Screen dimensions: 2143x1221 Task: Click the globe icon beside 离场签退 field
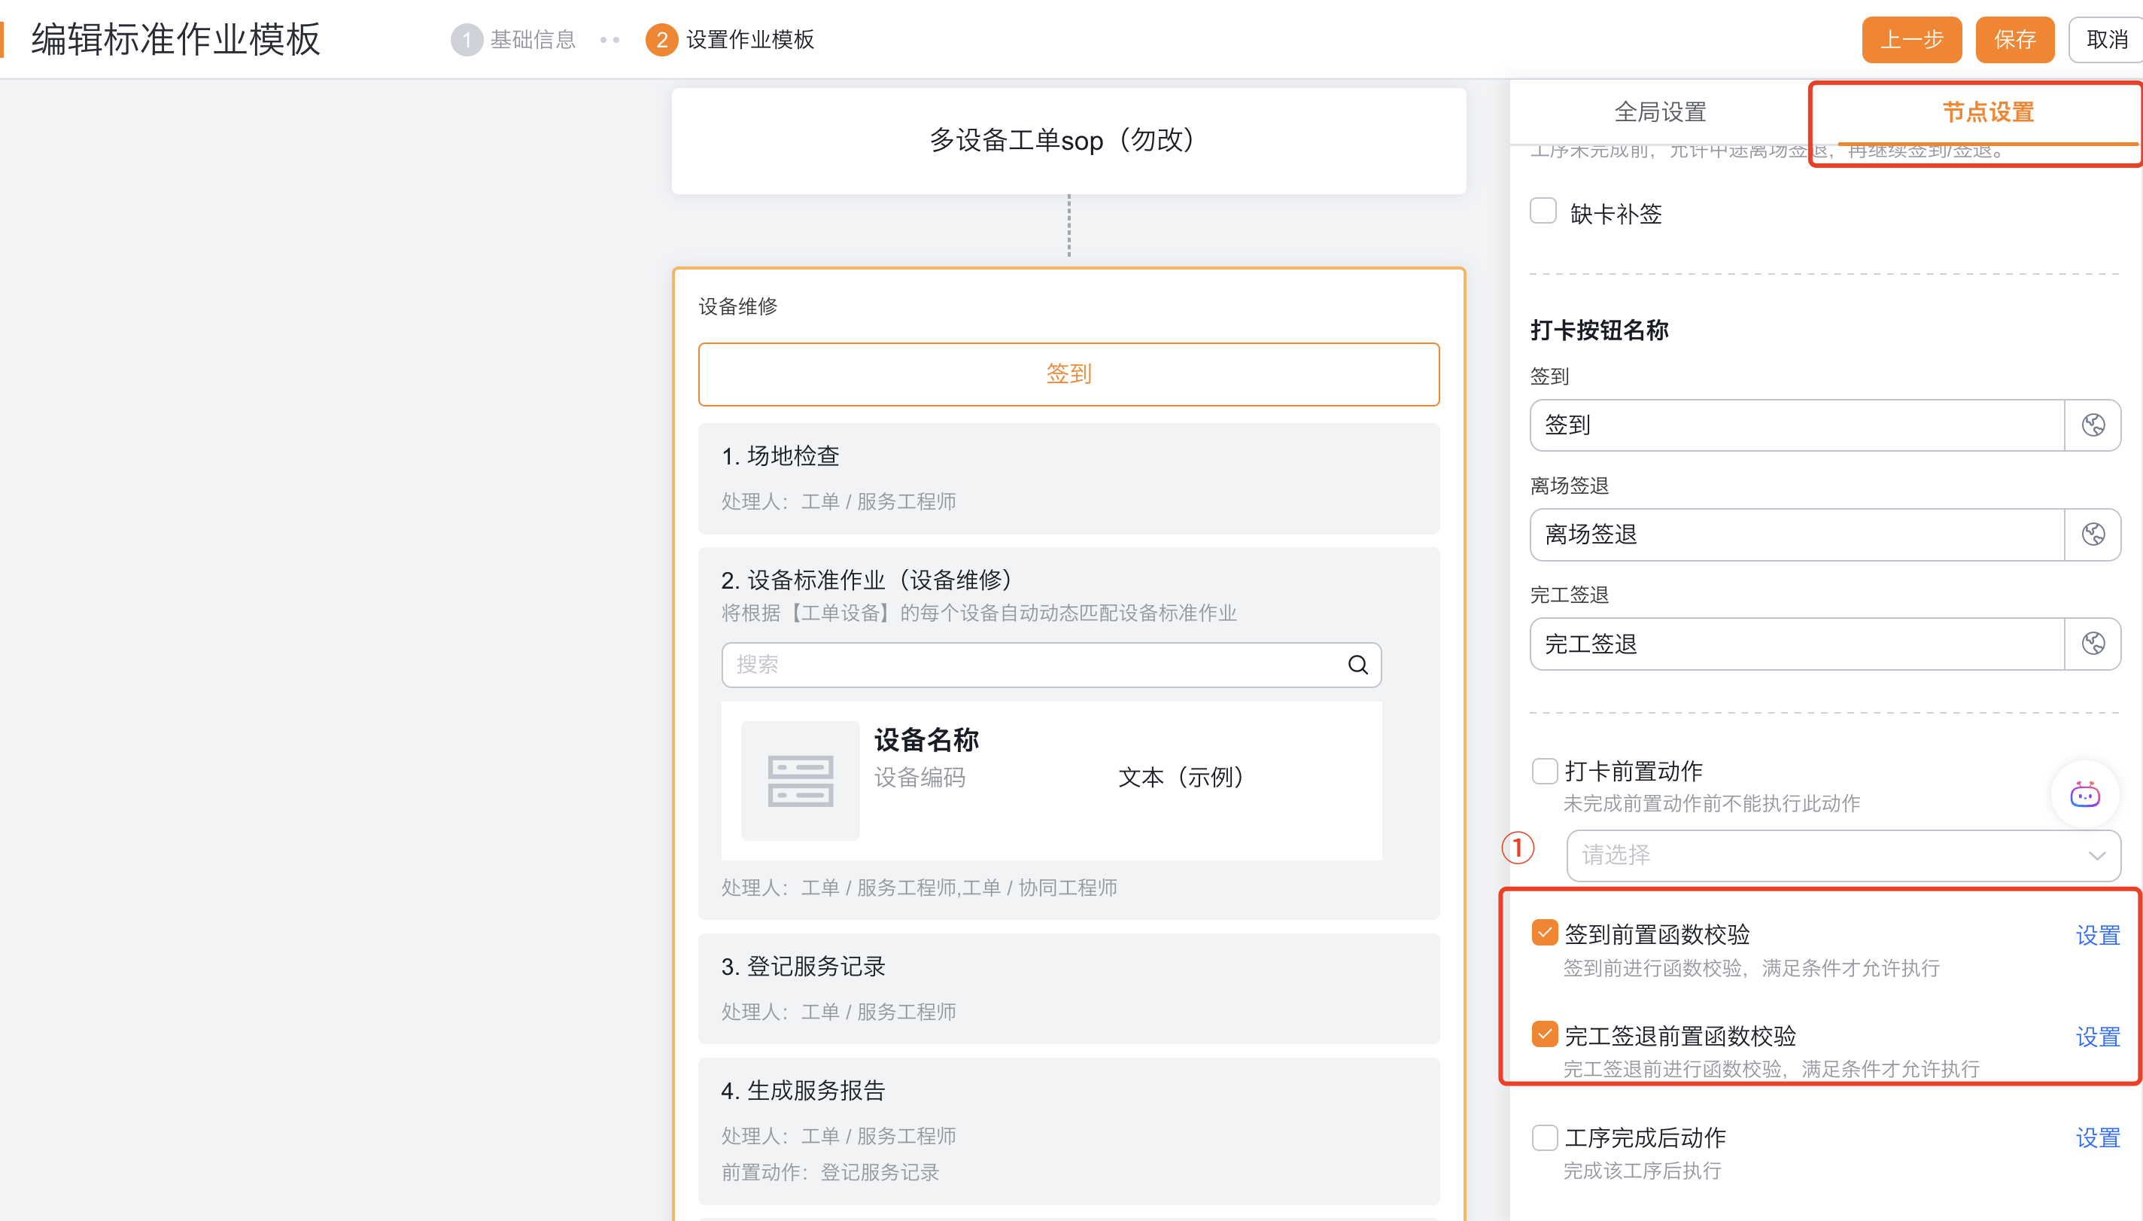(x=2093, y=534)
